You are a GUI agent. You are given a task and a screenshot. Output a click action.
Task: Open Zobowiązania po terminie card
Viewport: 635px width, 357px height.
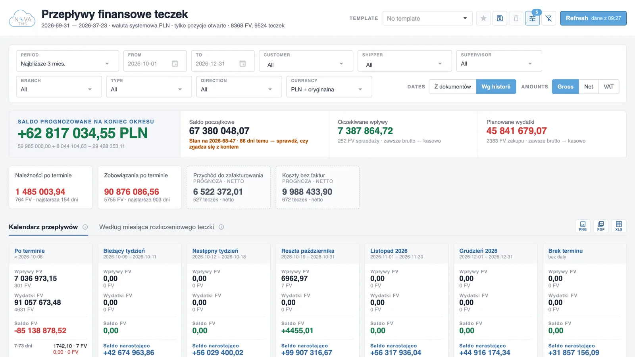tap(140, 187)
